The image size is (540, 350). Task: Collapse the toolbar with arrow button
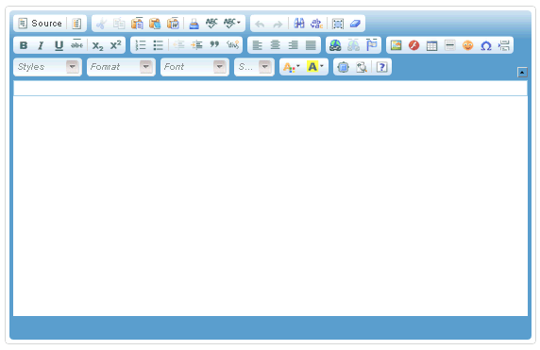[x=522, y=73]
